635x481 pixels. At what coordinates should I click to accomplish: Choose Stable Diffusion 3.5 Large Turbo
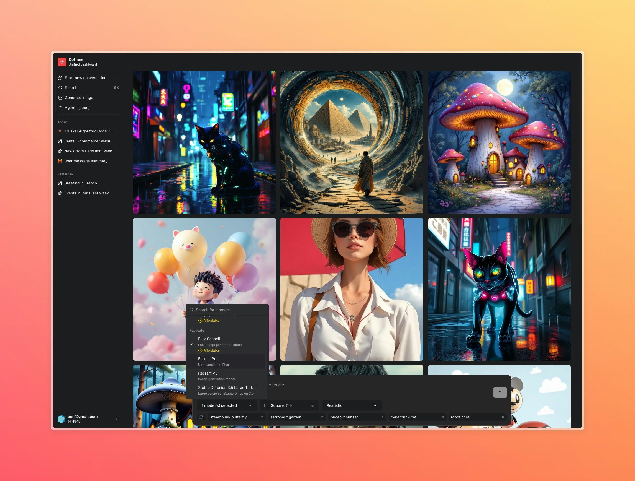(226, 391)
